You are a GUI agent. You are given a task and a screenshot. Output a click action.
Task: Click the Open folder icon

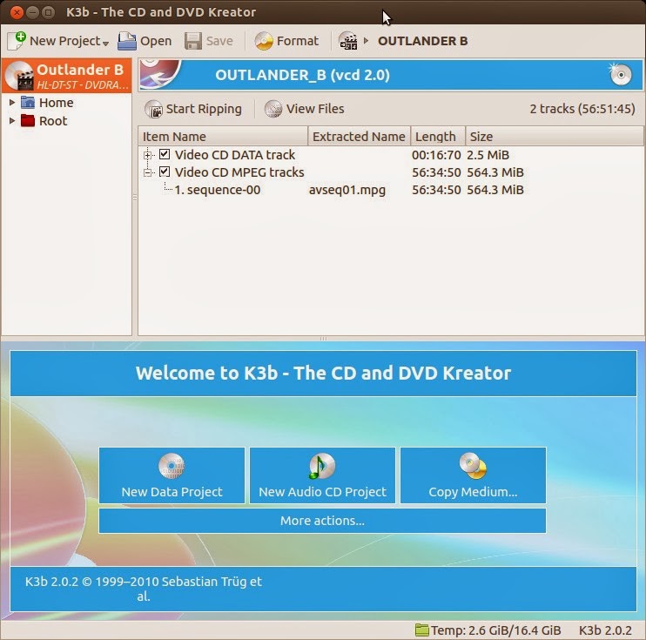pos(127,41)
